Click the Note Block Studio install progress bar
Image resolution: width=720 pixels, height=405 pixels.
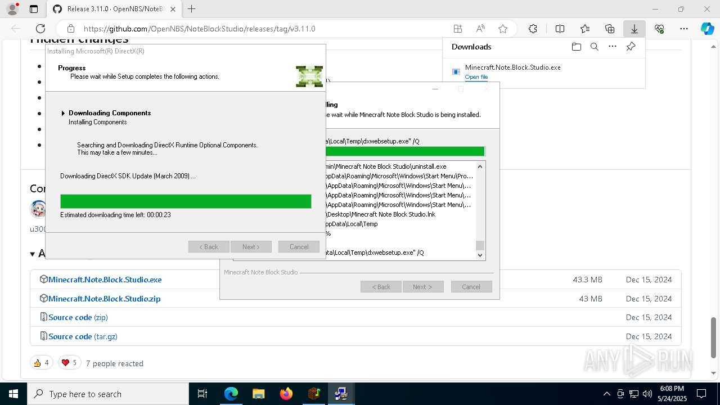click(405, 151)
